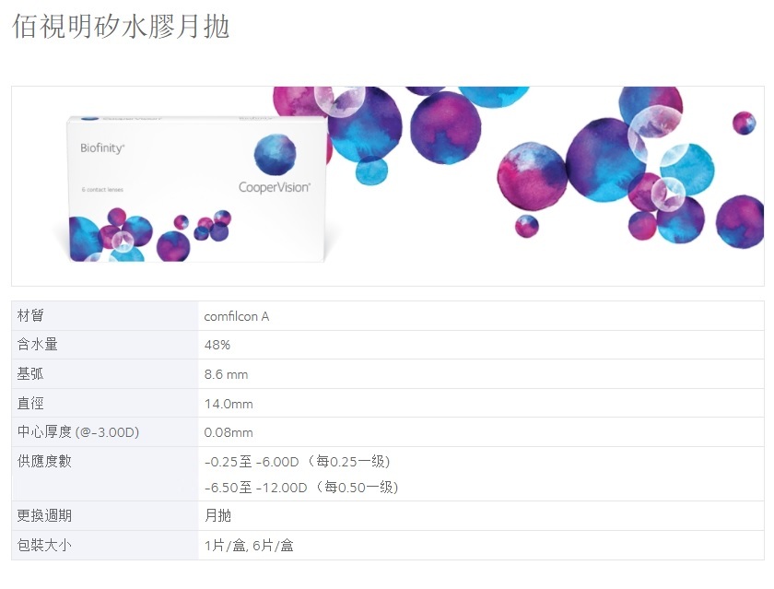Click the 1片/盒, 6片/盒 package size value
This screenshot has height=589, width=774.
249,546
